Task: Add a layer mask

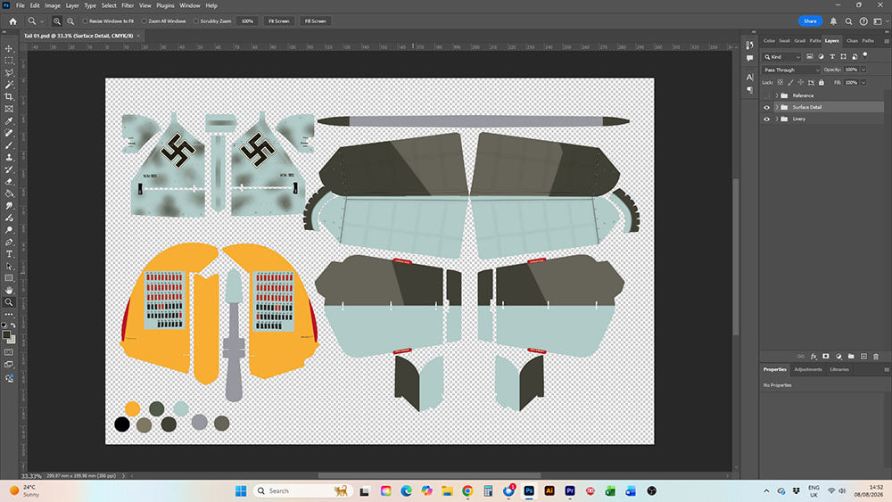Action: [x=826, y=357]
